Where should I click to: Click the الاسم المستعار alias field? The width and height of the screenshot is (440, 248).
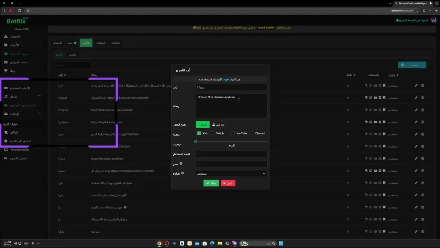pyautogui.click(x=231, y=154)
